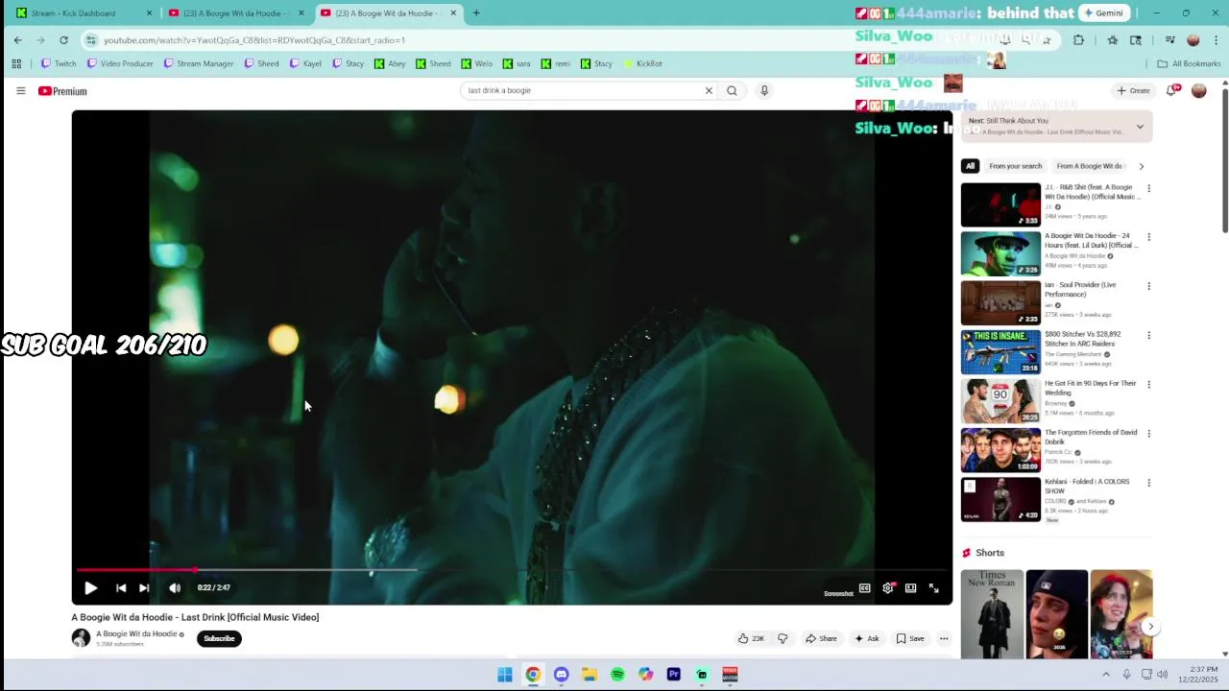Screen dimensions: 1229x691
Task: Open Spotify from the taskbar
Action: coord(617,675)
